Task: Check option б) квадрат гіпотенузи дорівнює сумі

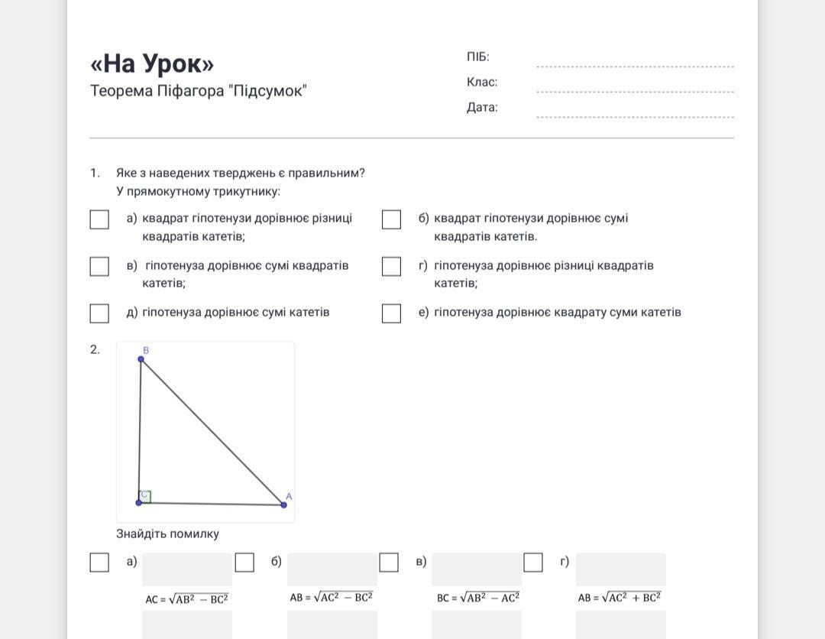Action: pos(391,219)
